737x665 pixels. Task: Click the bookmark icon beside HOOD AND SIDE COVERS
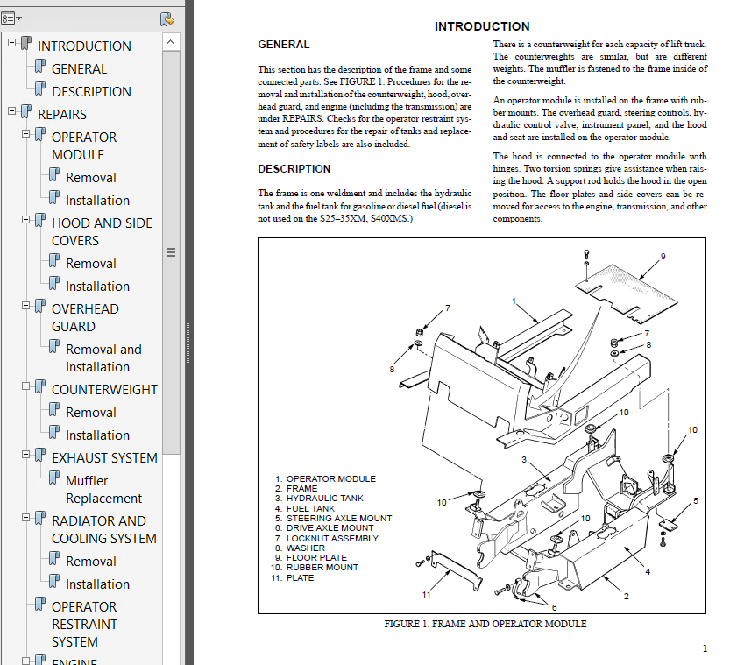[40, 221]
